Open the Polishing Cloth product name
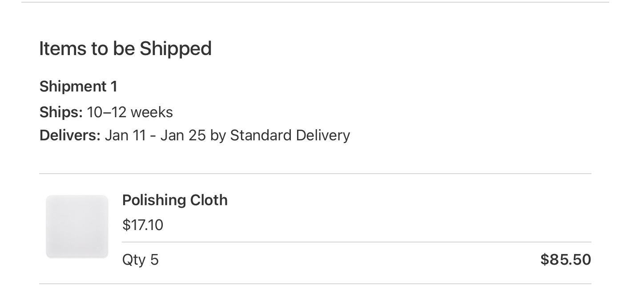The height and width of the screenshot is (286, 631). pyautogui.click(x=175, y=200)
